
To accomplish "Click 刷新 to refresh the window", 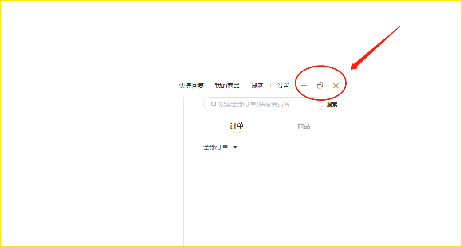I will point(258,86).
